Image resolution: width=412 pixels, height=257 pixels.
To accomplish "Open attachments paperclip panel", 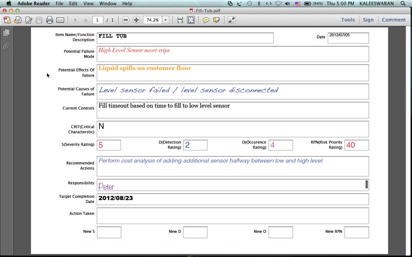I will [x=6, y=46].
